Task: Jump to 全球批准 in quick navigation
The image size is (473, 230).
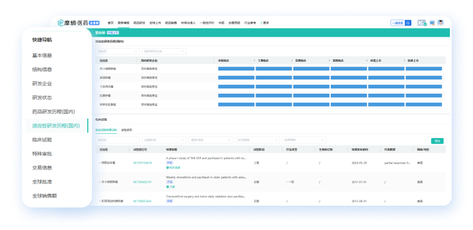Action: (42, 182)
